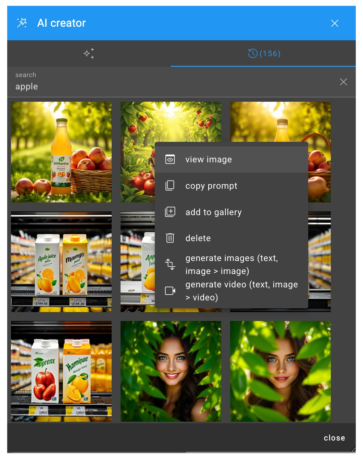363x459 pixels.
Task: Select delete in the context menu
Action: click(x=198, y=238)
